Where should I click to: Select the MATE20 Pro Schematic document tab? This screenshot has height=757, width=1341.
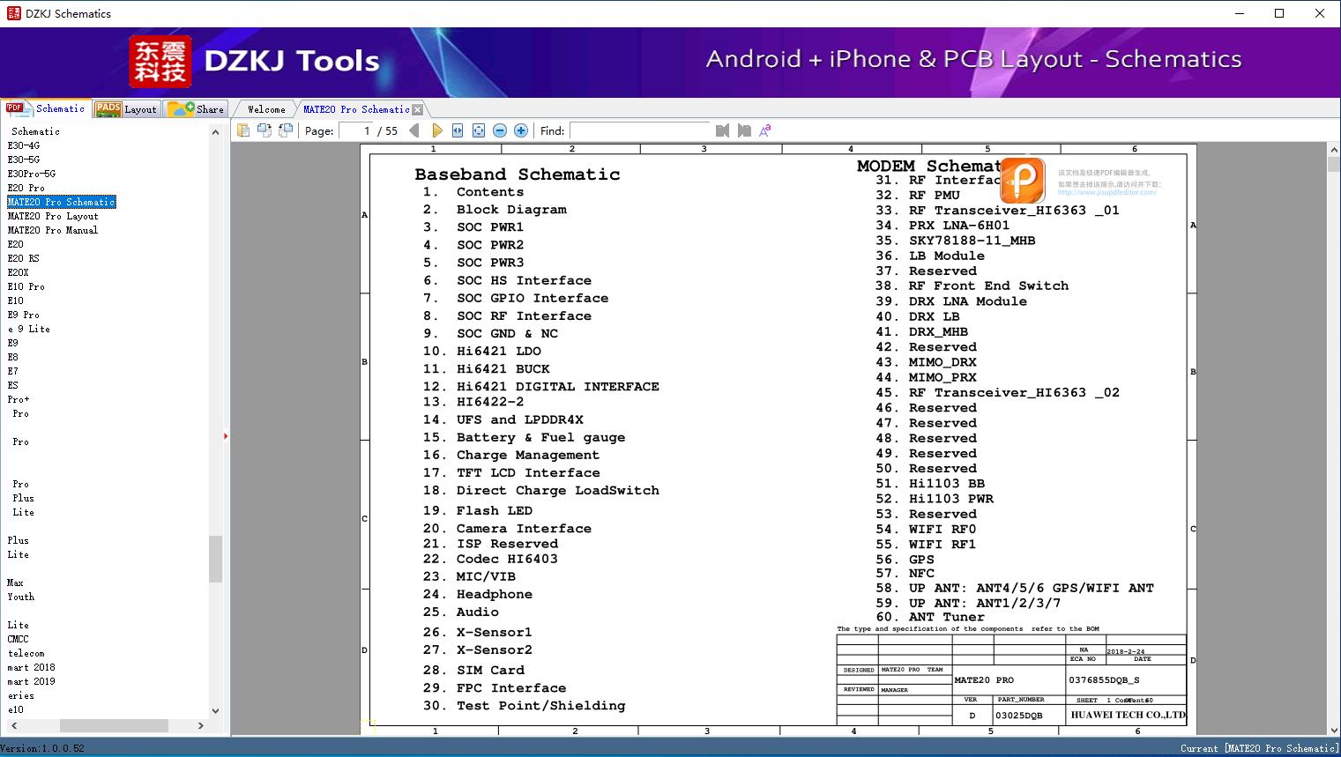coord(356,109)
